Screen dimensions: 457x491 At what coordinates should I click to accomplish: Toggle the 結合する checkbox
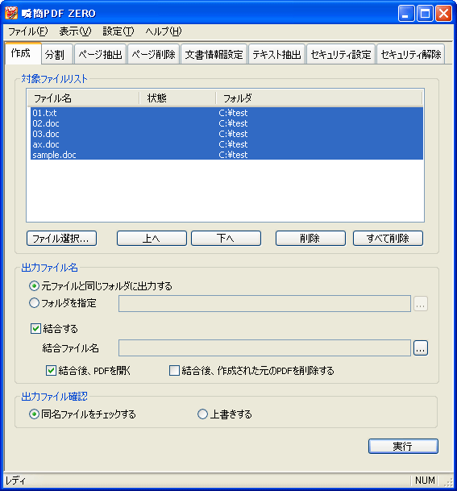coord(35,328)
